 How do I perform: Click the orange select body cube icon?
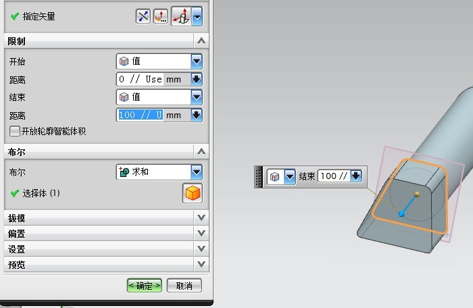click(193, 194)
